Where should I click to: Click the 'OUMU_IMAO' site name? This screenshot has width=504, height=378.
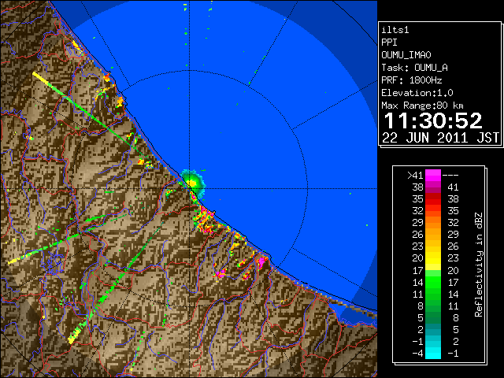pyautogui.click(x=406, y=55)
